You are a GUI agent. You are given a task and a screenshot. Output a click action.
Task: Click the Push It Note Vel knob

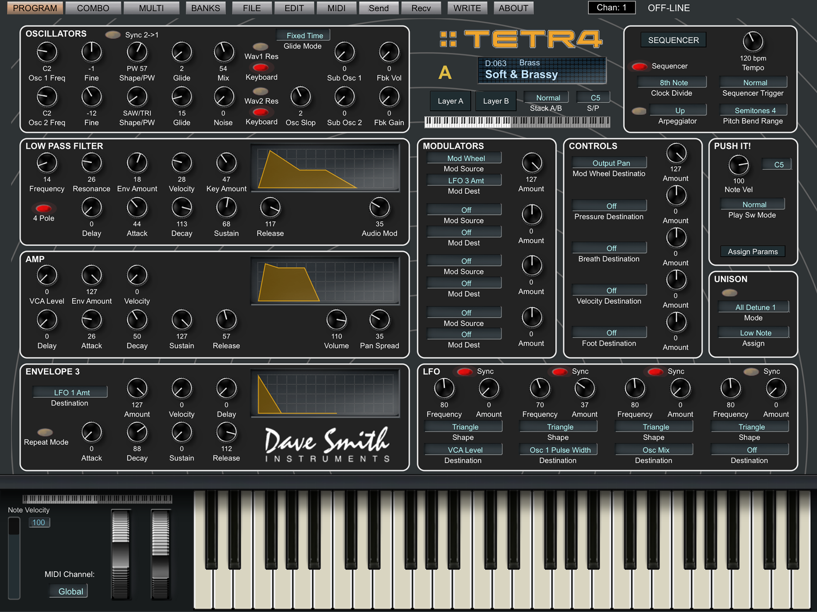tap(738, 165)
